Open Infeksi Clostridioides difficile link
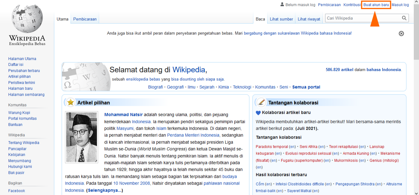Viewport: 419px width, 195px height. [300, 184]
